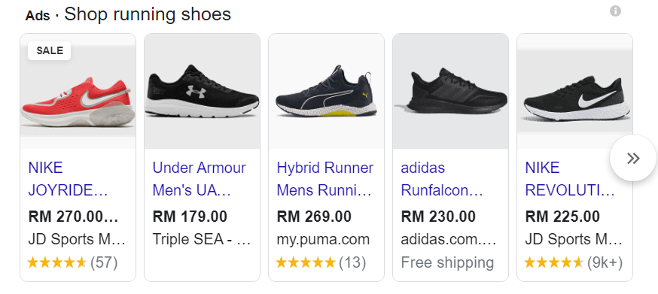Image resolution: width=658 pixels, height=294 pixels.
Task: Click the 9k+ reviews star rating
Action: pos(574,263)
